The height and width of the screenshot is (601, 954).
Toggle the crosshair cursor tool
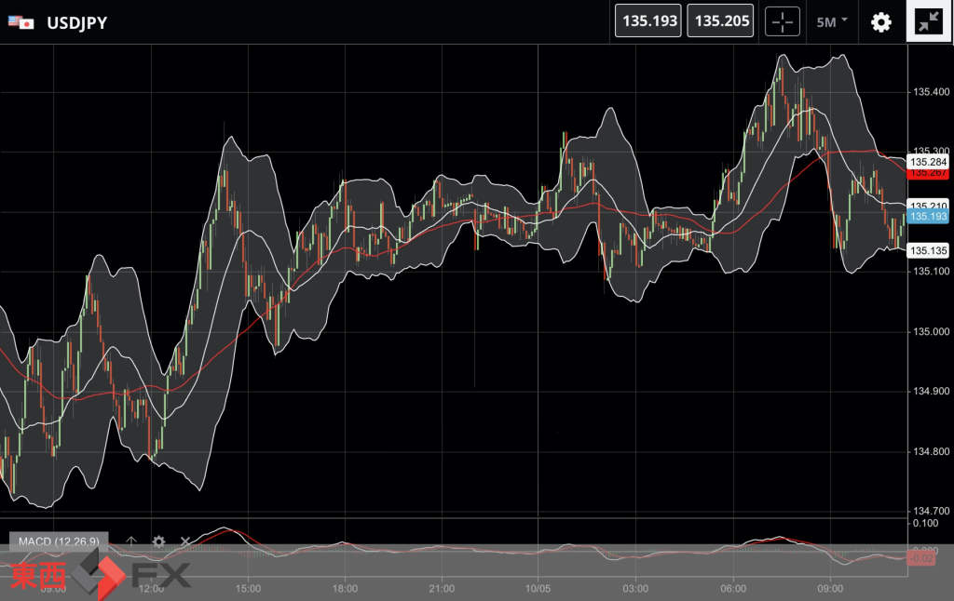(x=783, y=21)
